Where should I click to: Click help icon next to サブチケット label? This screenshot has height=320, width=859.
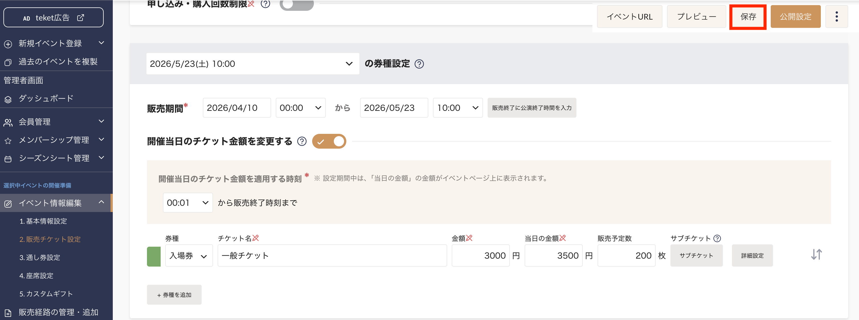(717, 238)
